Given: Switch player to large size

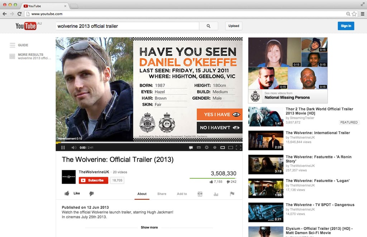Looking at the screenshot, I should 230,148.
